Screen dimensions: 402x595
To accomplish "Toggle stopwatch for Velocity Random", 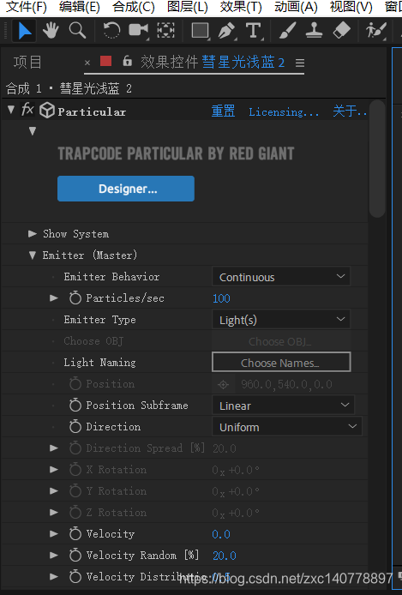I will point(75,556).
